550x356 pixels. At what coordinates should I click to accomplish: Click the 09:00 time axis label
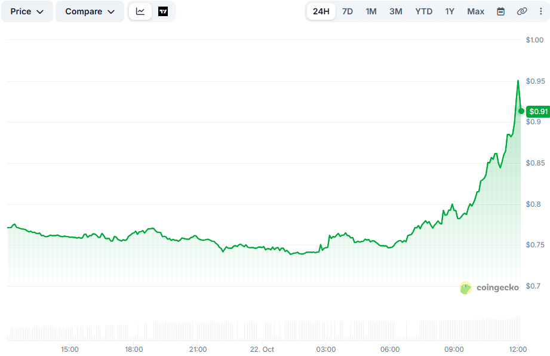tap(454, 349)
